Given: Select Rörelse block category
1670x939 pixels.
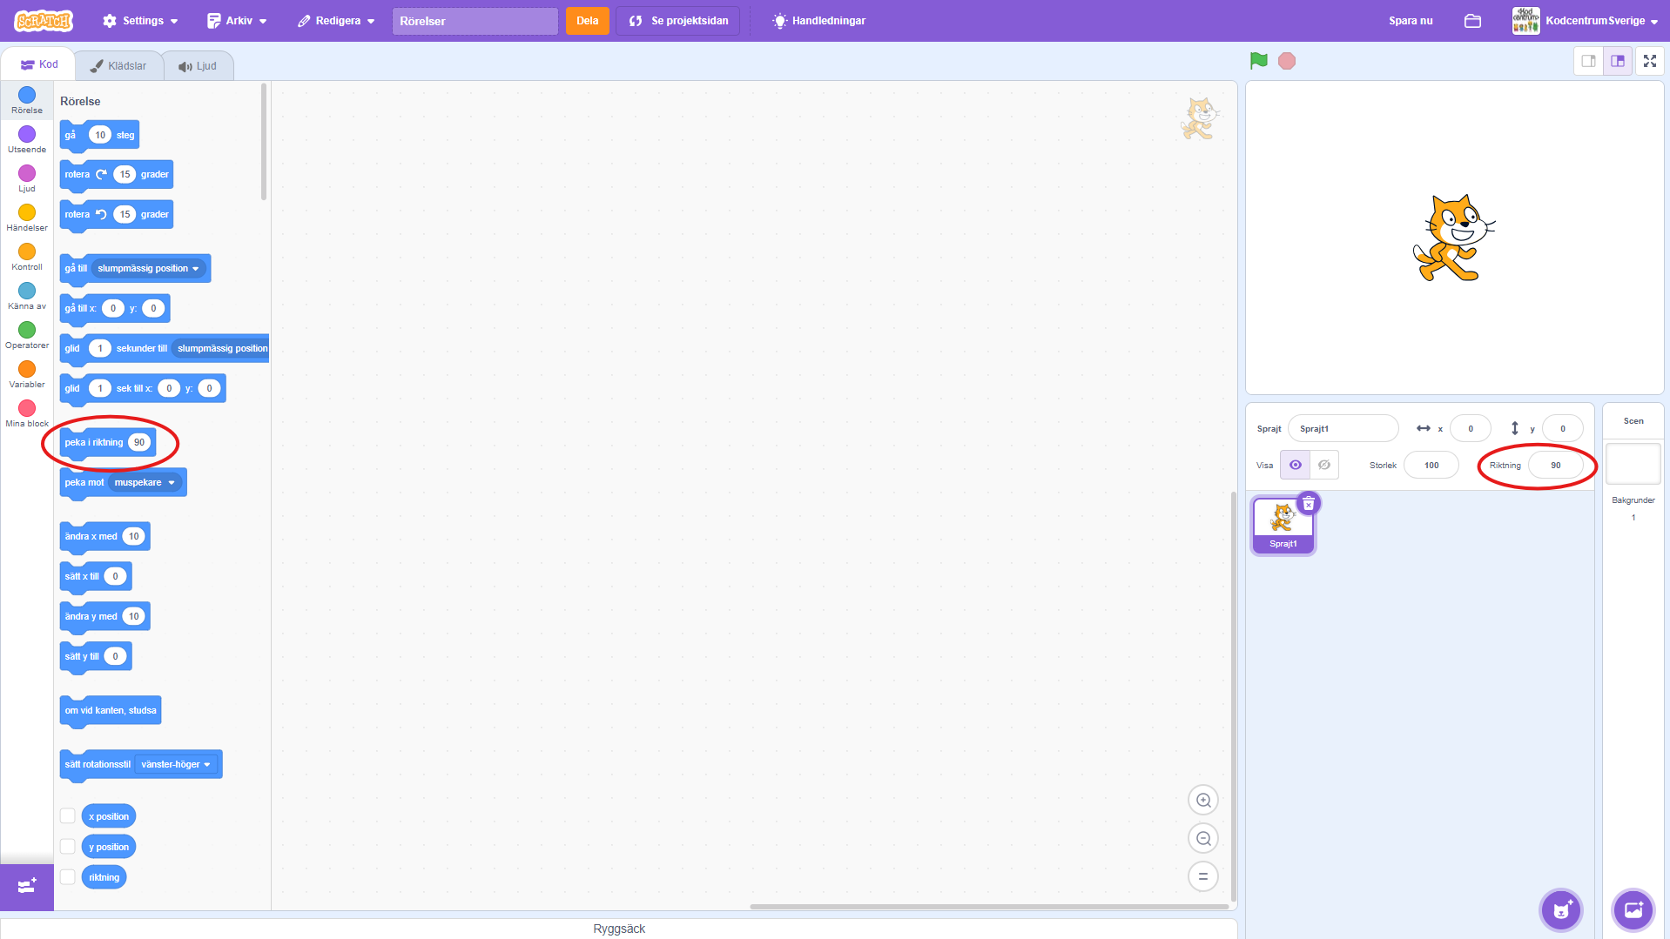Looking at the screenshot, I should [x=27, y=100].
